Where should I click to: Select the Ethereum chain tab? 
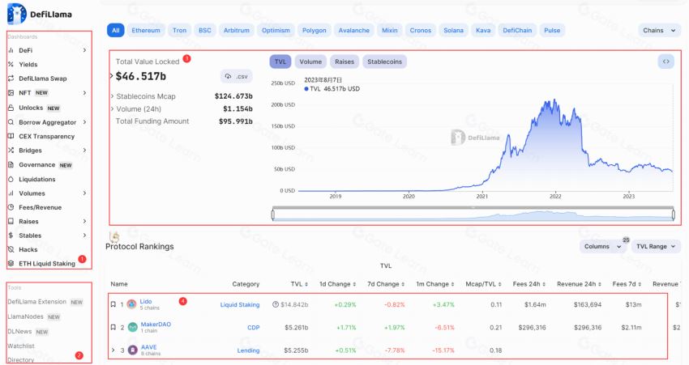coord(146,31)
